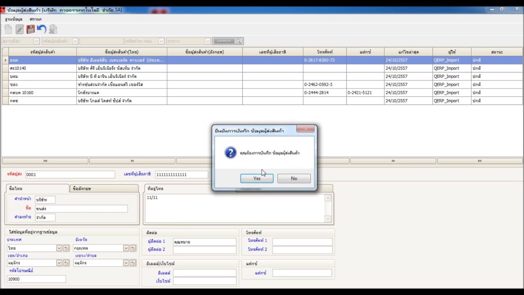Image resolution: width=524 pixels, height=295 pixels.
Task: Click the Edit record pencil icon
Action: (x=20, y=29)
